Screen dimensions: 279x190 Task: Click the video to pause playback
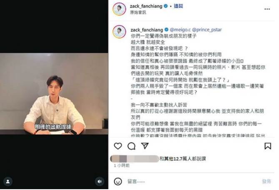pyautogui.click(x=54, y=94)
